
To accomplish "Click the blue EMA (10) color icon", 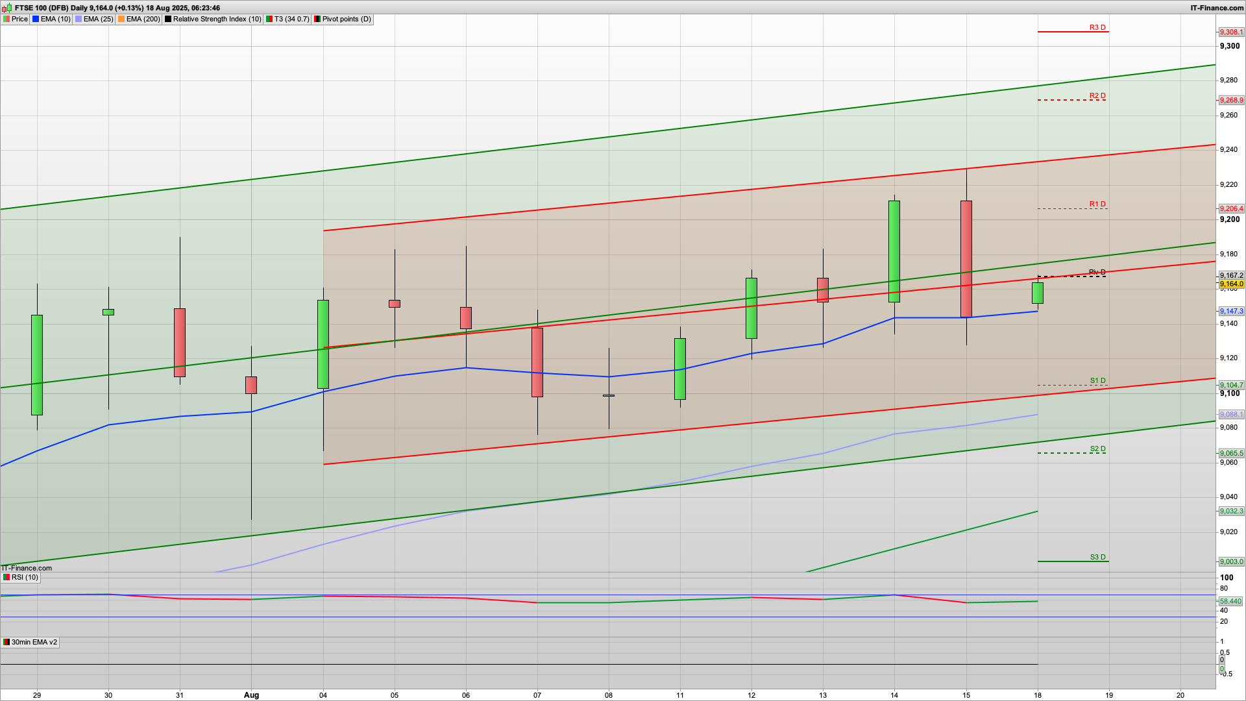I will [36, 19].
